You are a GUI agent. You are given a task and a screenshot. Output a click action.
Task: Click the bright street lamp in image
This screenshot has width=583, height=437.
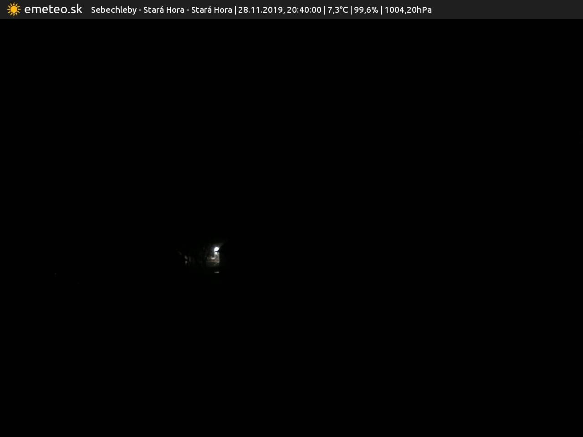(216, 249)
